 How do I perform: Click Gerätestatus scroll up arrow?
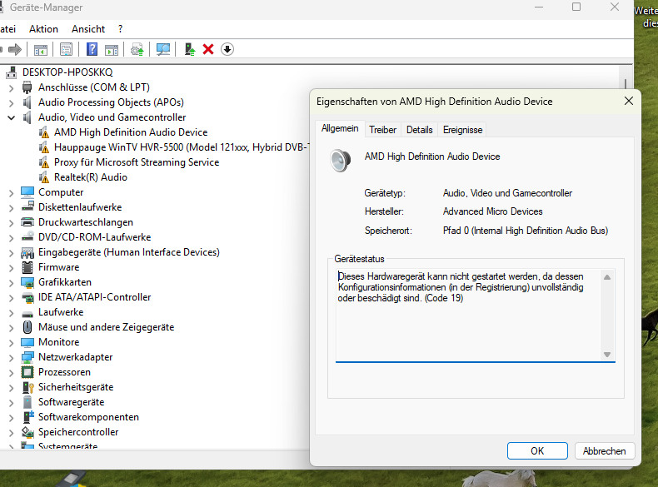pyautogui.click(x=607, y=277)
